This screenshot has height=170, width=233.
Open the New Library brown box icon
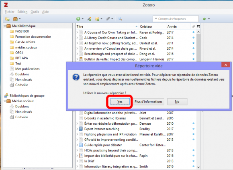click(15, 19)
